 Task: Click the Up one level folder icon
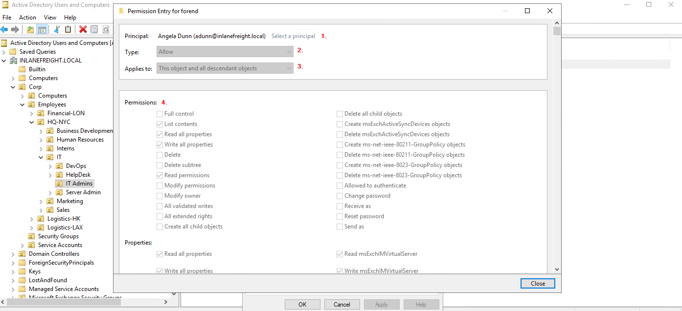pos(30,30)
